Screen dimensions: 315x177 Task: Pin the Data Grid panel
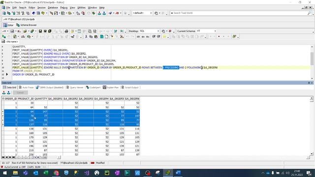point(309,83)
